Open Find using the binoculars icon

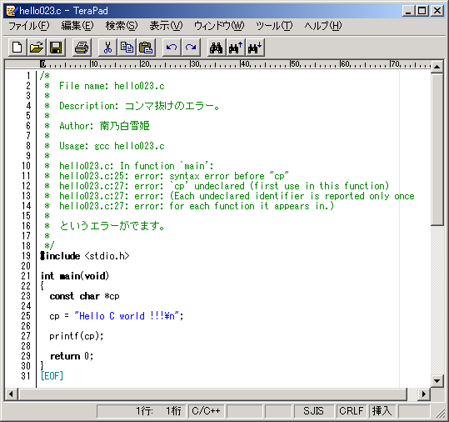217,48
